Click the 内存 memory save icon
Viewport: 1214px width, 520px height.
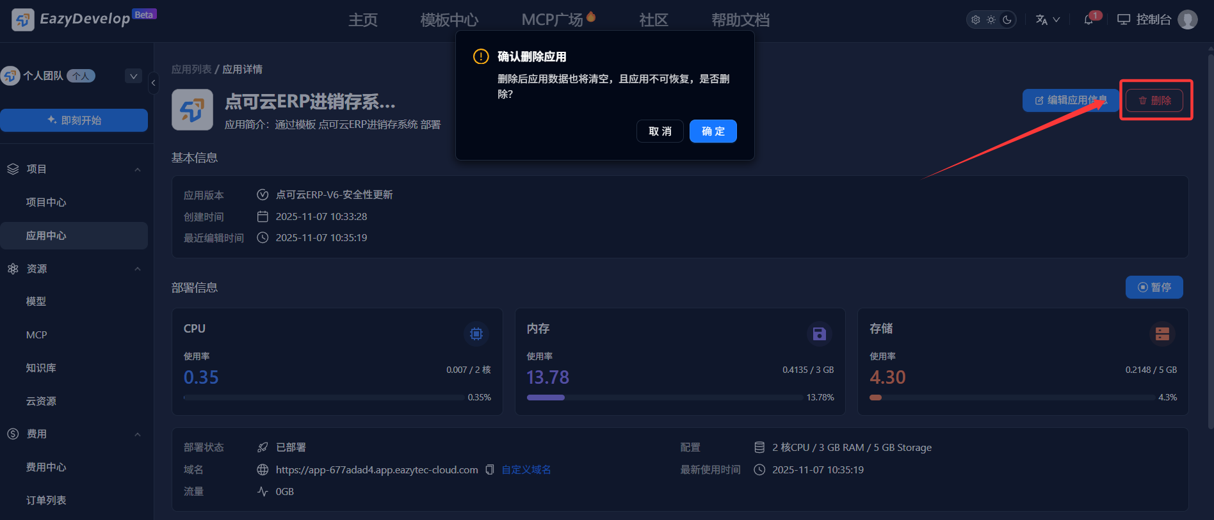click(x=820, y=334)
